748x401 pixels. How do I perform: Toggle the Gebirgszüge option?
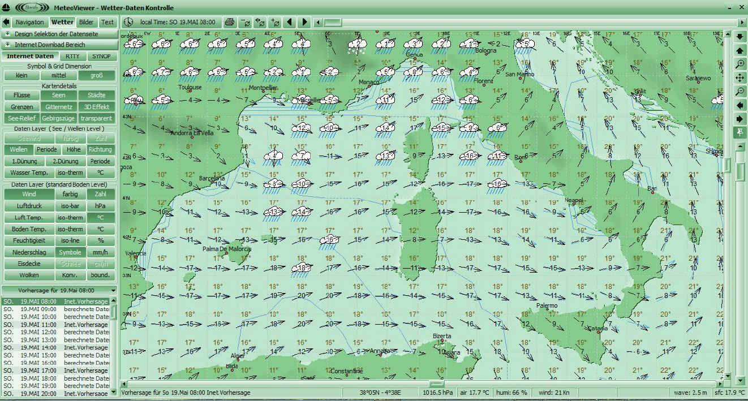(59, 118)
